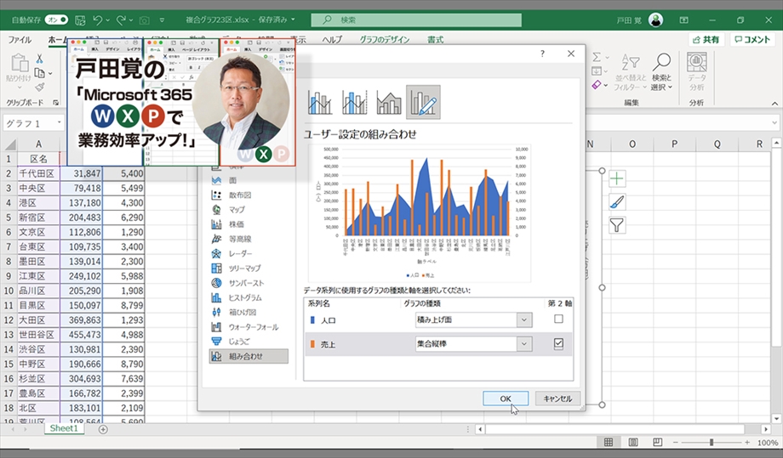The width and height of the screenshot is (783, 458).
Task: Click the Save icon in title bar
Action: (80, 20)
